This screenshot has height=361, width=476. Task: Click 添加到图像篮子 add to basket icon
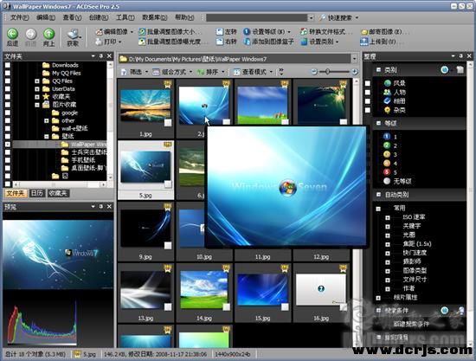click(x=247, y=42)
